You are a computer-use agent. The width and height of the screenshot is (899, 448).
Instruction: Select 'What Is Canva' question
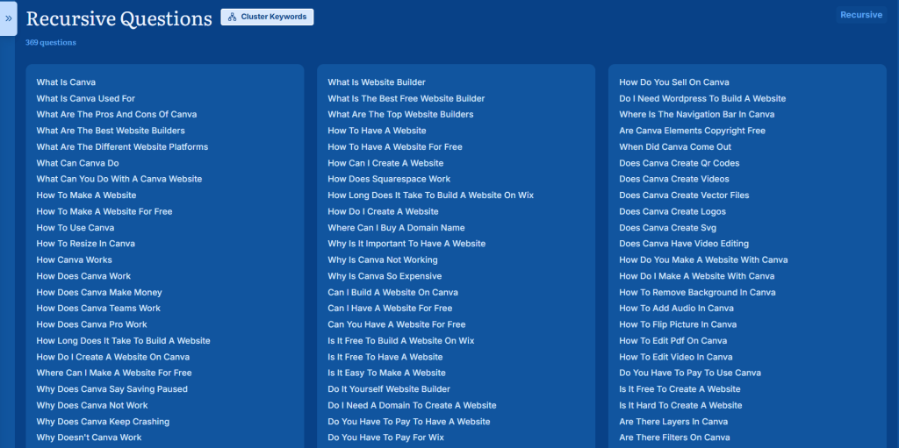(66, 82)
